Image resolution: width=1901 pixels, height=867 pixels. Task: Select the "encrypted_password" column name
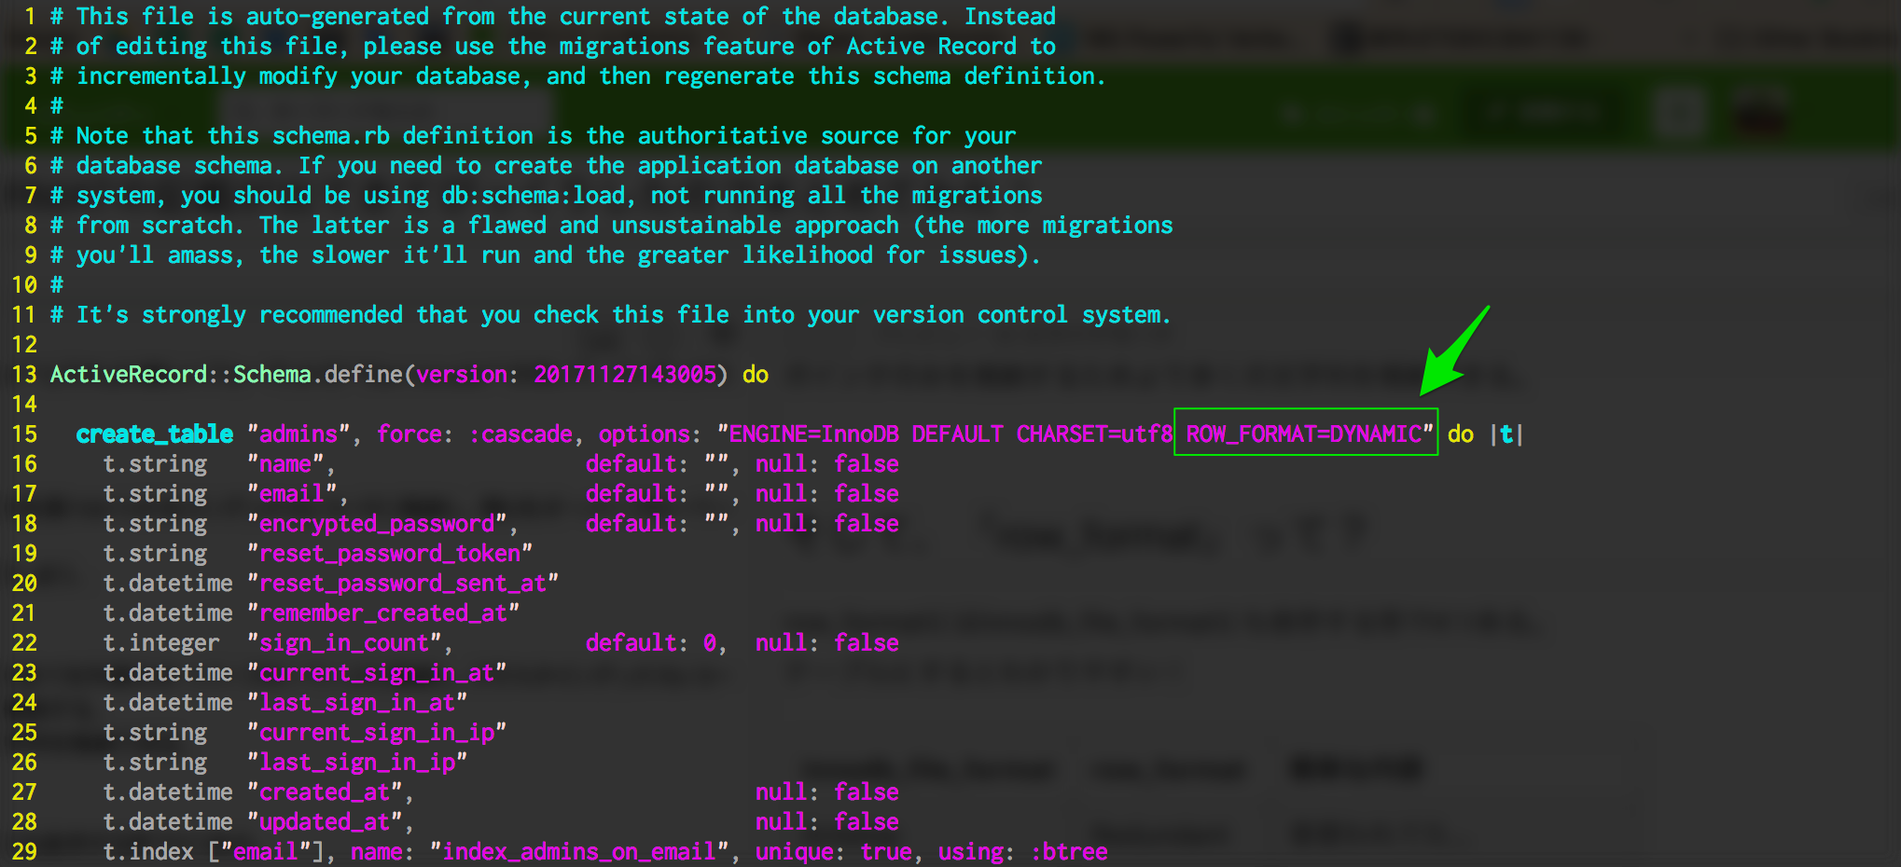tap(377, 524)
